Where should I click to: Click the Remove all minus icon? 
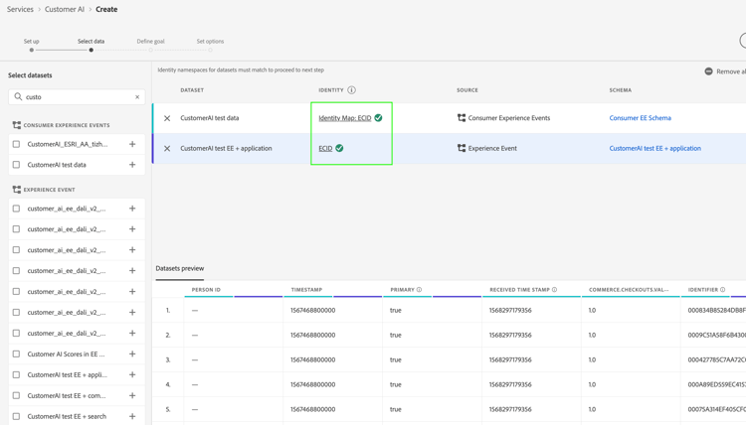(x=708, y=71)
